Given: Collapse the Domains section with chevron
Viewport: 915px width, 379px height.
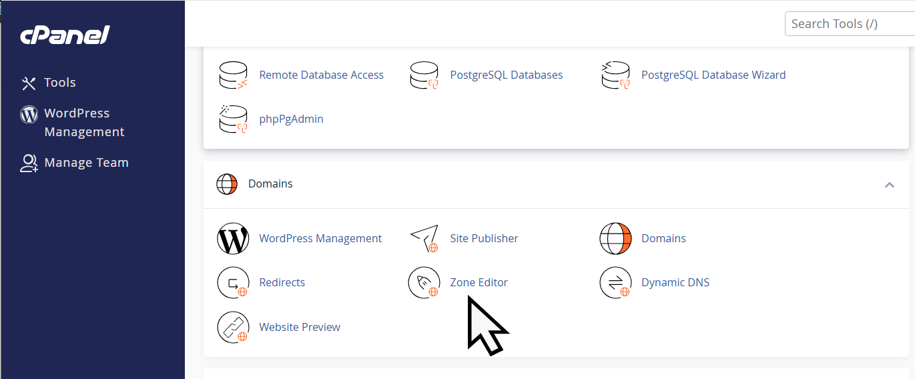Looking at the screenshot, I should pyautogui.click(x=889, y=185).
